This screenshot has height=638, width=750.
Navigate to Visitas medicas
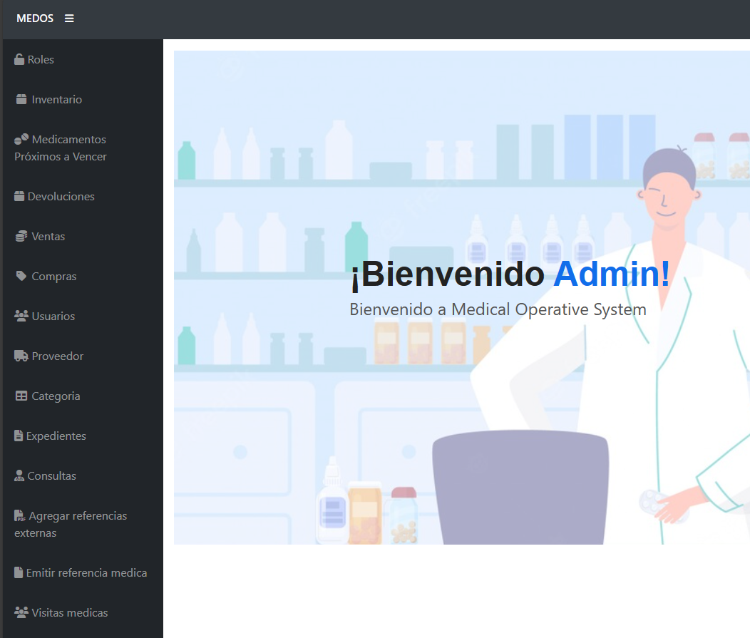tap(69, 612)
